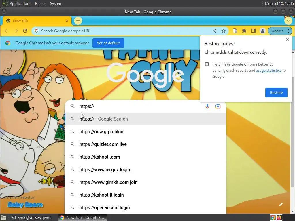Open the Chrome three-dot menu
The image size is (295, 221).
click(289, 31)
